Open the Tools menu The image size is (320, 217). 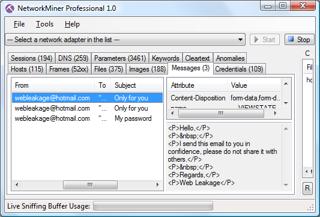tap(44, 24)
